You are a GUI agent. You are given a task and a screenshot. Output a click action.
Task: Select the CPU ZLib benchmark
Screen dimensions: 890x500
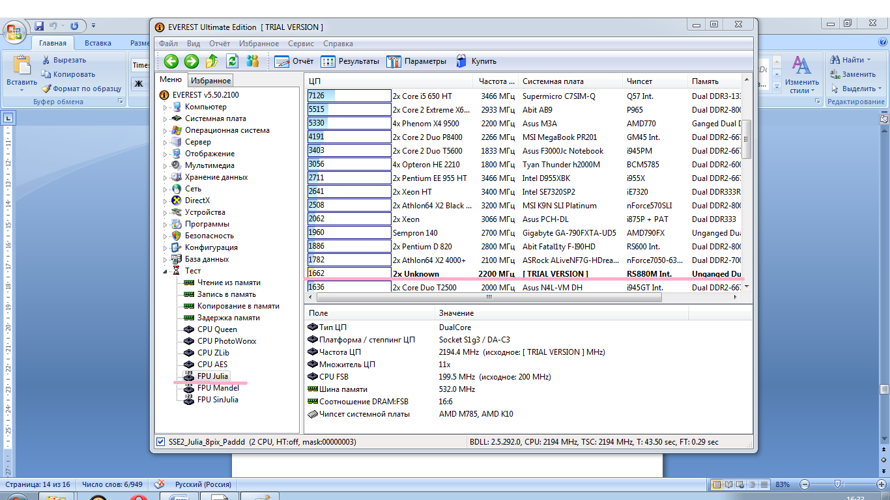tap(214, 353)
